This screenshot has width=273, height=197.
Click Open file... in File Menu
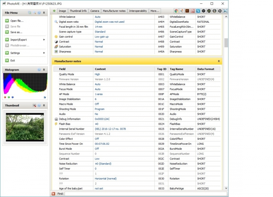[17, 21]
